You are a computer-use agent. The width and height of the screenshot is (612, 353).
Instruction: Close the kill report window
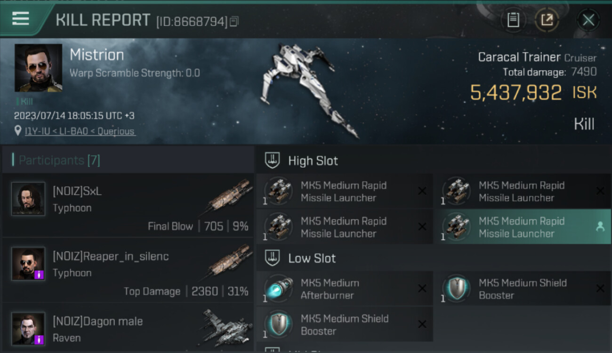click(588, 20)
